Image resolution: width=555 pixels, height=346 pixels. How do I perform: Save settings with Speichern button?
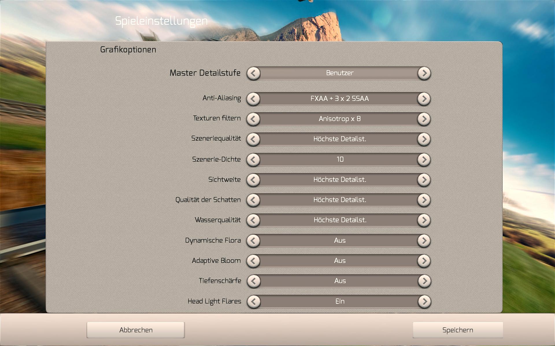458,330
